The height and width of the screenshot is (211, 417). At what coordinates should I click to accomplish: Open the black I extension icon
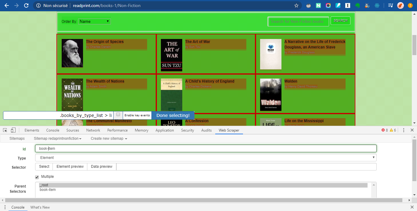(x=348, y=5)
